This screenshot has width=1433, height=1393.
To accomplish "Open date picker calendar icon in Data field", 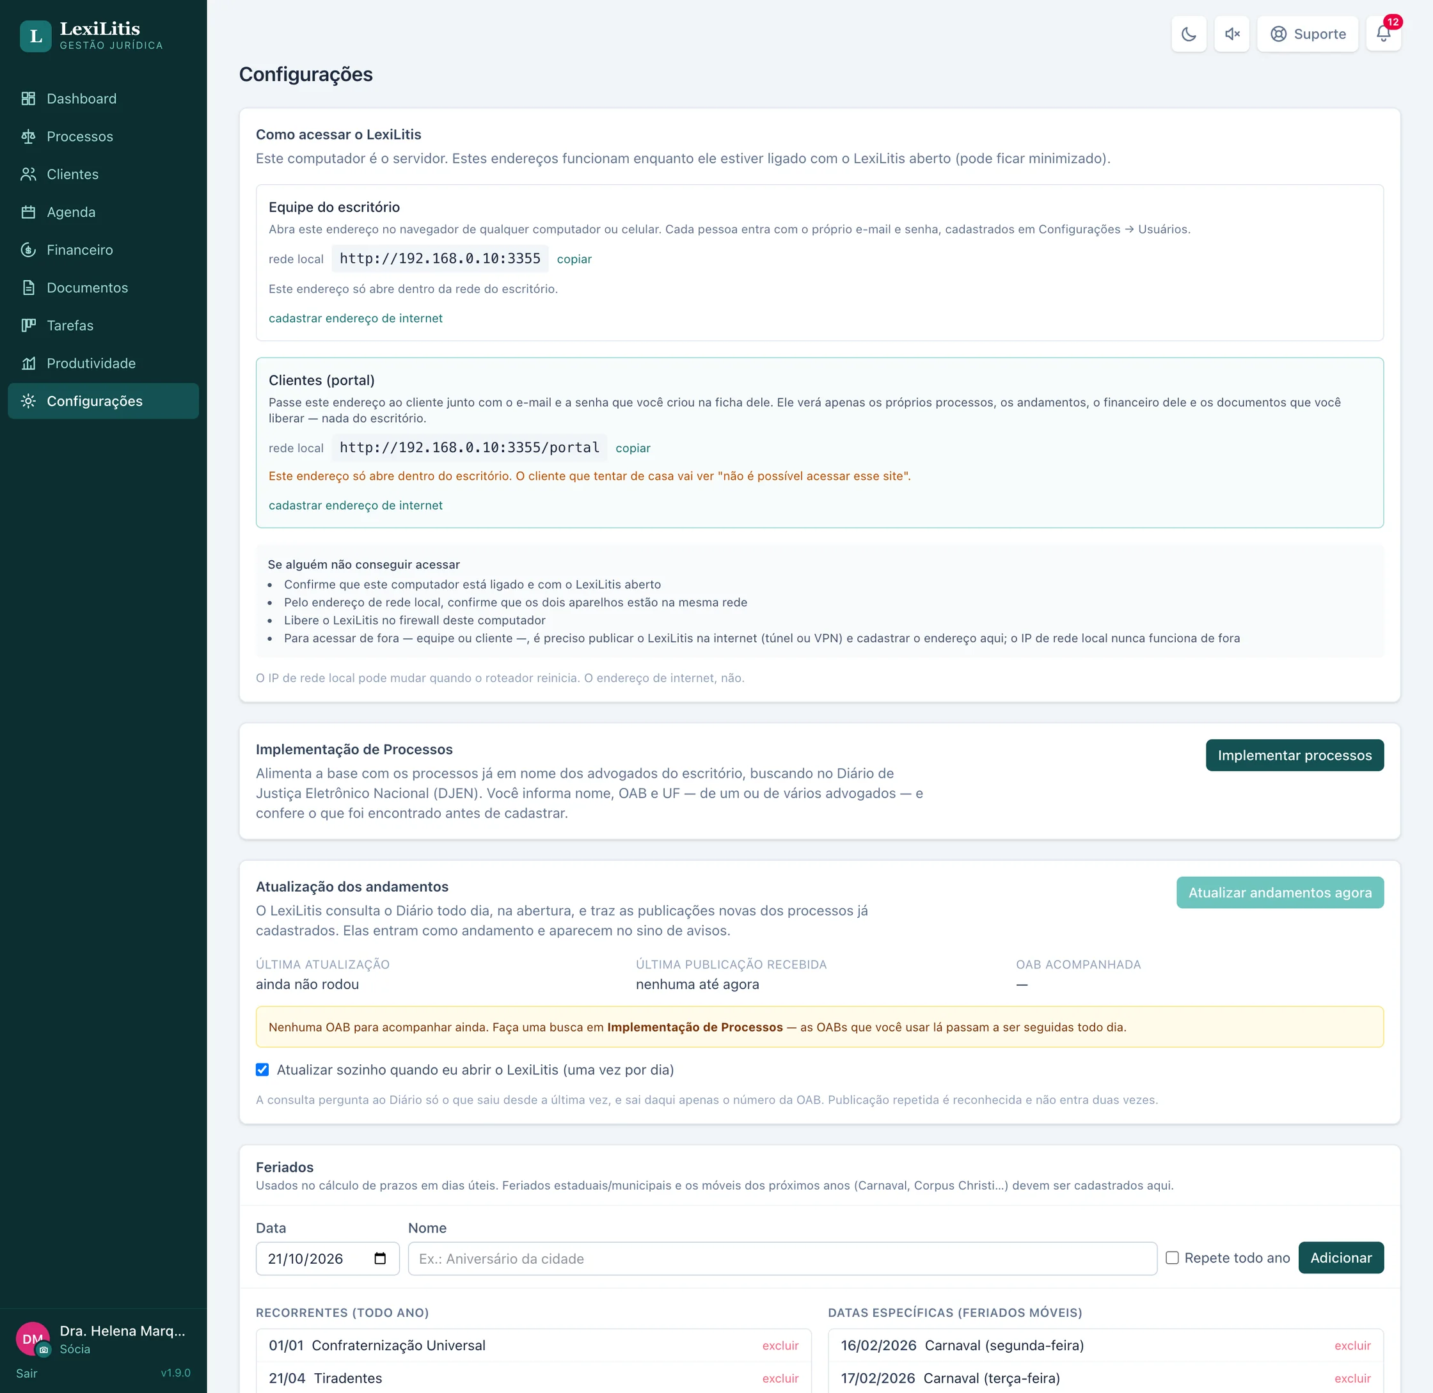I will click(380, 1259).
